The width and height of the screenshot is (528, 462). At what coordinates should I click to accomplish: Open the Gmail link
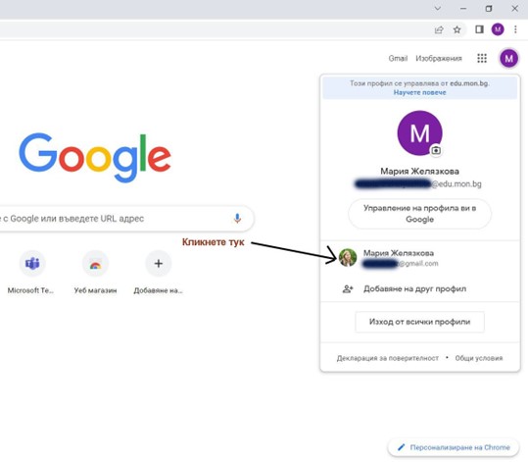tap(398, 58)
